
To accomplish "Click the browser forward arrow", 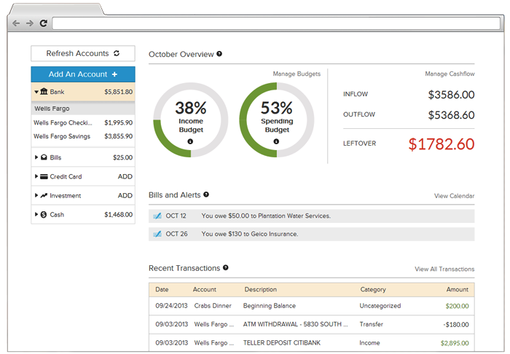I will pos(30,23).
